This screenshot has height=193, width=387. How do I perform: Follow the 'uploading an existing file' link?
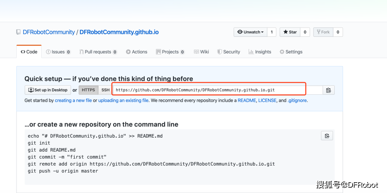(x=123, y=100)
